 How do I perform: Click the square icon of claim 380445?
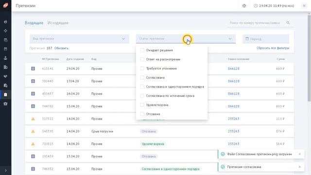(x=33, y=81)
